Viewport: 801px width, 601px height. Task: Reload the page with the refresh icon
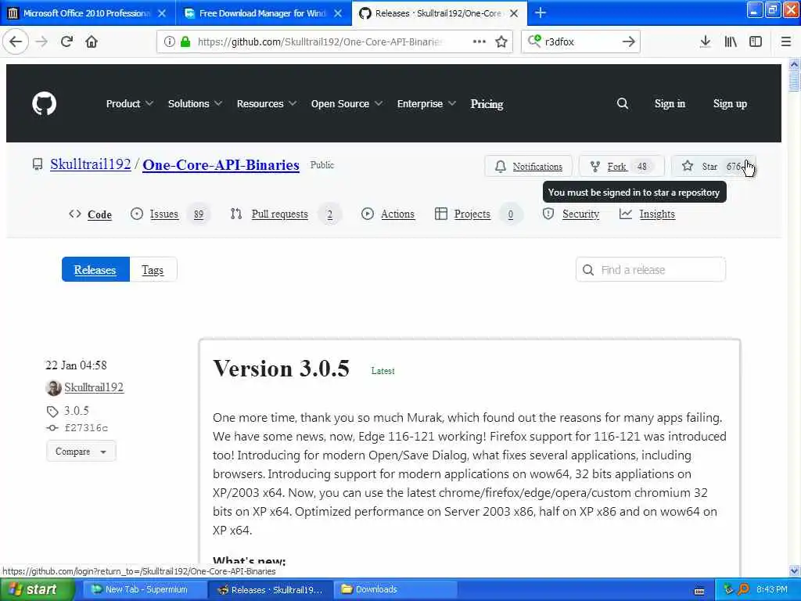(66, 42)
